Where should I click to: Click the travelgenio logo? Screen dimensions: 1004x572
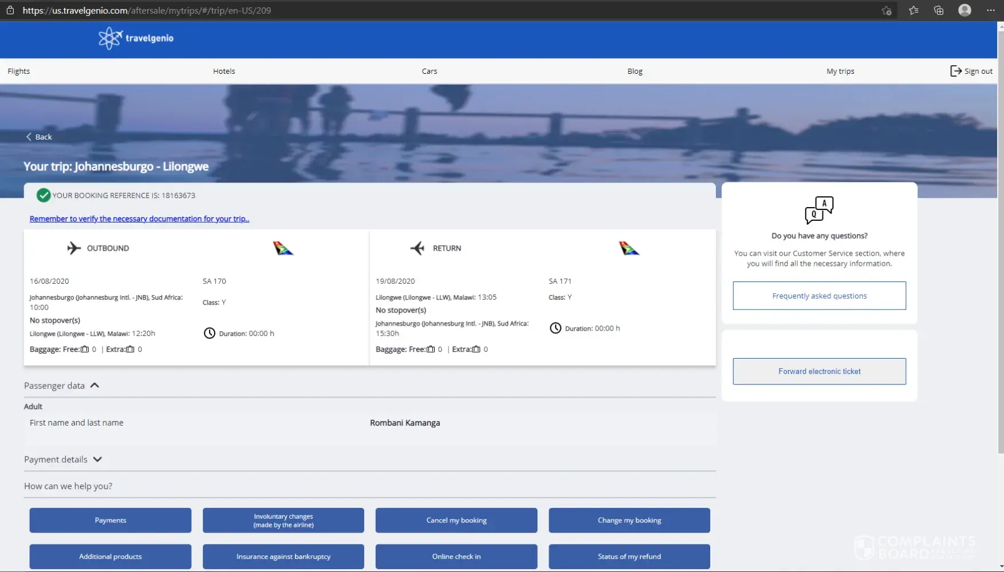[136, 38]
